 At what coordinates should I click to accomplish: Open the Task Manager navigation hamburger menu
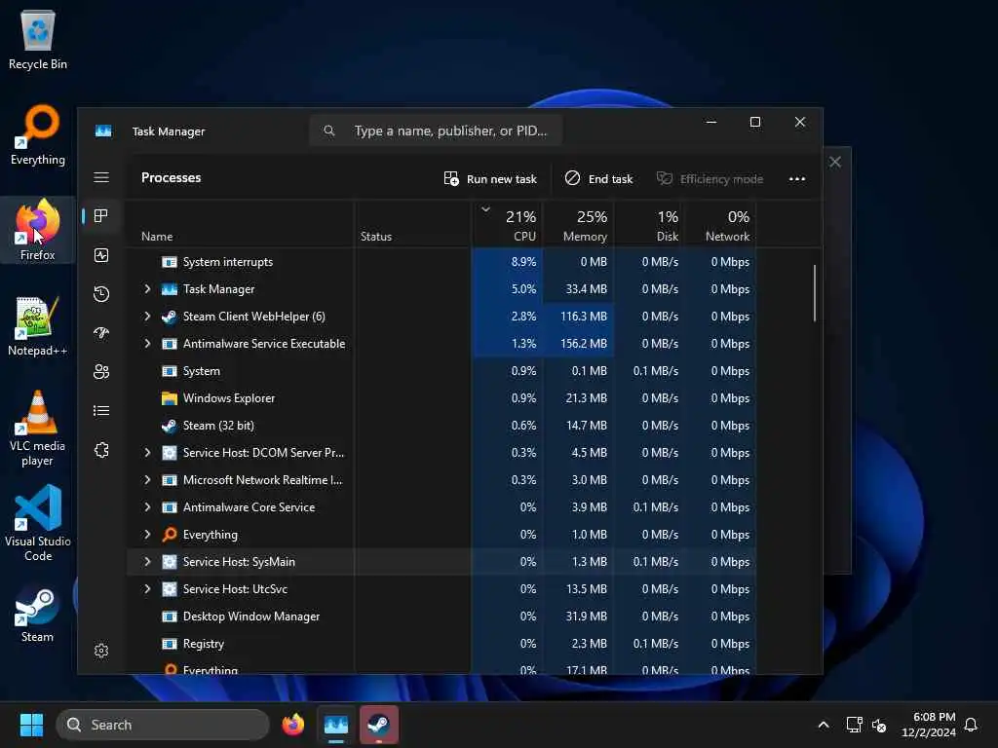[101, 177]
